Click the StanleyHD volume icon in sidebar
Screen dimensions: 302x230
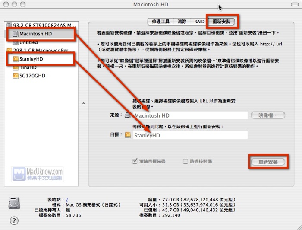[16, 59]
